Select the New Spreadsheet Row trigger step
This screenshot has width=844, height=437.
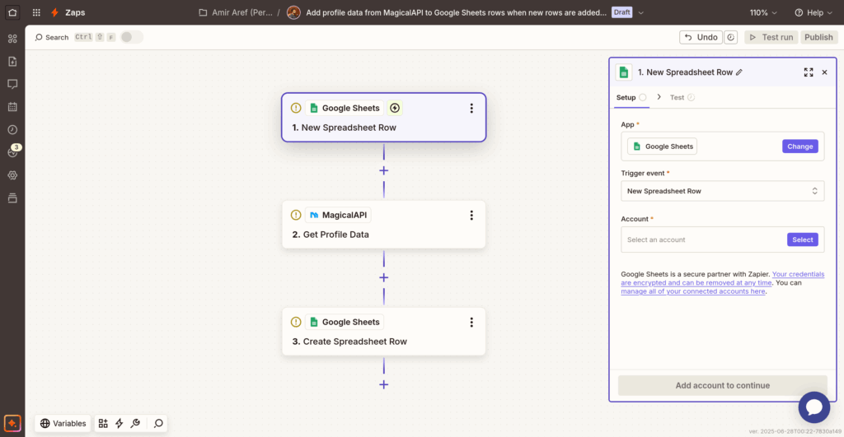pyautogui.click(x=384, y=117)
